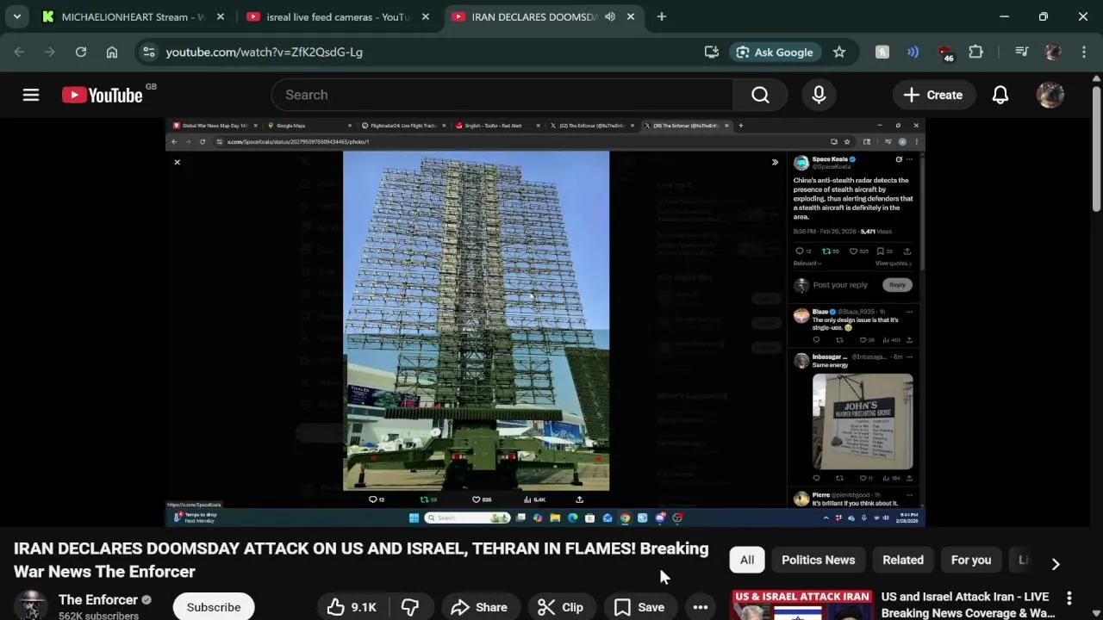Click the video player area
The image size is (1103, 620).
tap(545, 322)
